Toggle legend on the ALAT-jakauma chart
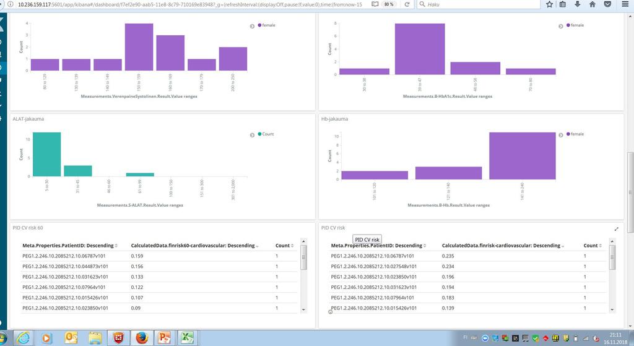 click(x=252, y=135)
